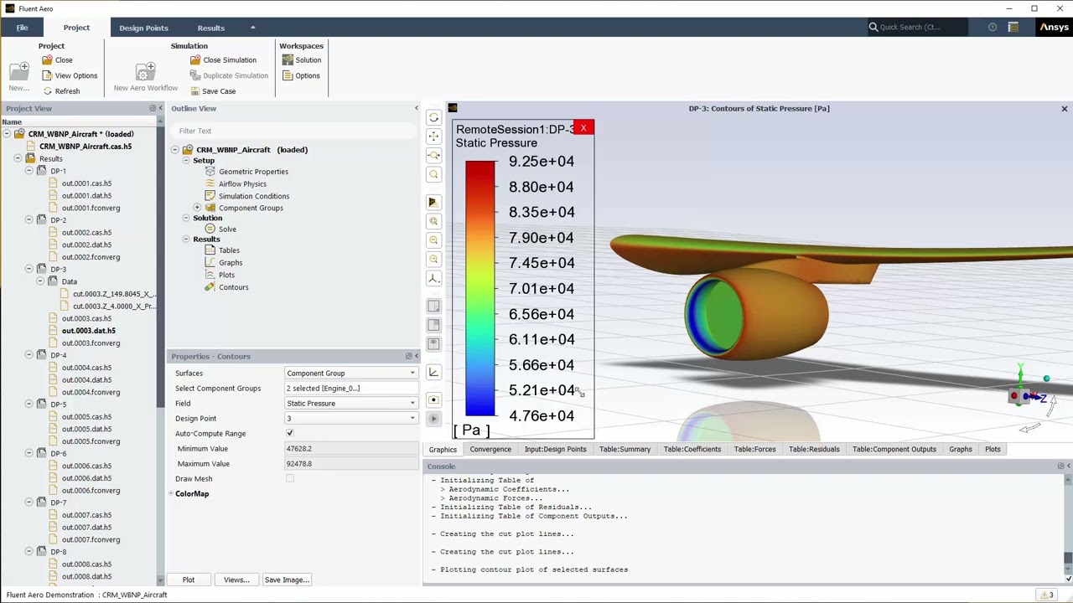The height and width of the screenshot is (603, 1073).
Task: Select the Pan view tool
Action: click(x=433, y=137)
